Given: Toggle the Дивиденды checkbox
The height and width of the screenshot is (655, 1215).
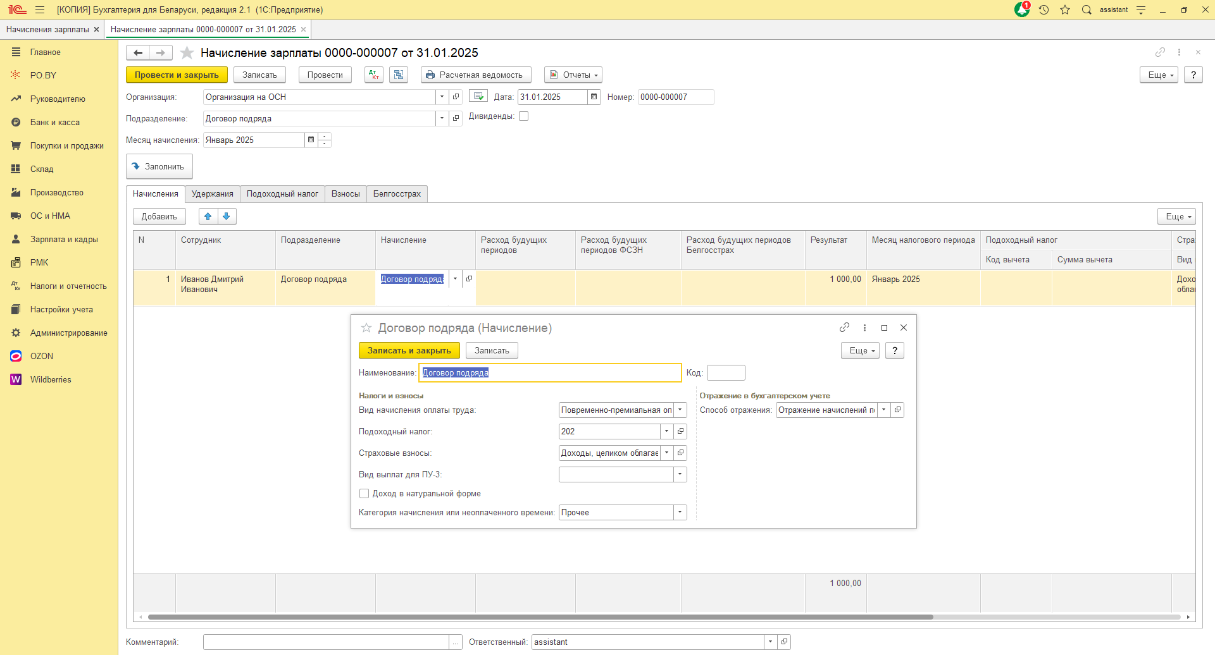Looking at the screenshot, I should coord(523,116).
